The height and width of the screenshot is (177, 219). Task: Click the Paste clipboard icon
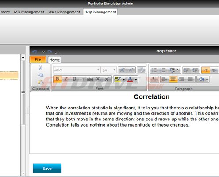pos(40,81)
